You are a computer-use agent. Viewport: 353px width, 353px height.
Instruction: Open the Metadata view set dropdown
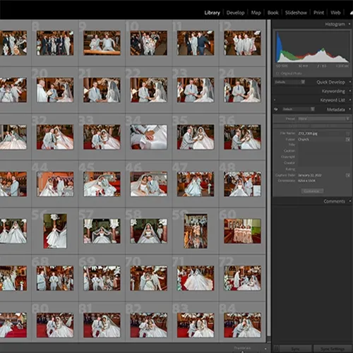(298, 109)
